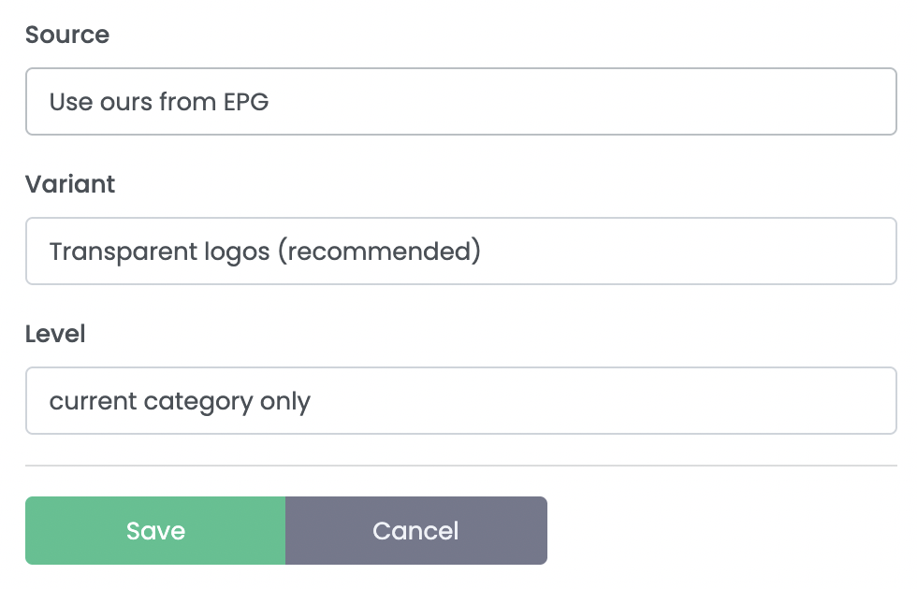Open the Level dropdown
Screen dimensions: 917x589
coord(460,400)
